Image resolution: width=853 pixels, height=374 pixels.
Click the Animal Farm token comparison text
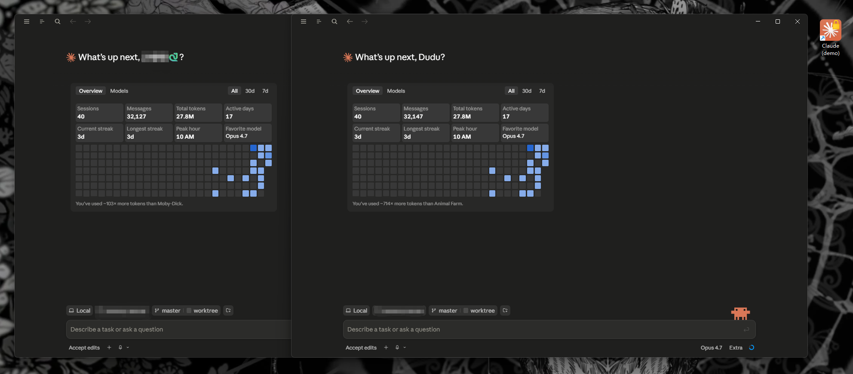[x=408, y=204]
